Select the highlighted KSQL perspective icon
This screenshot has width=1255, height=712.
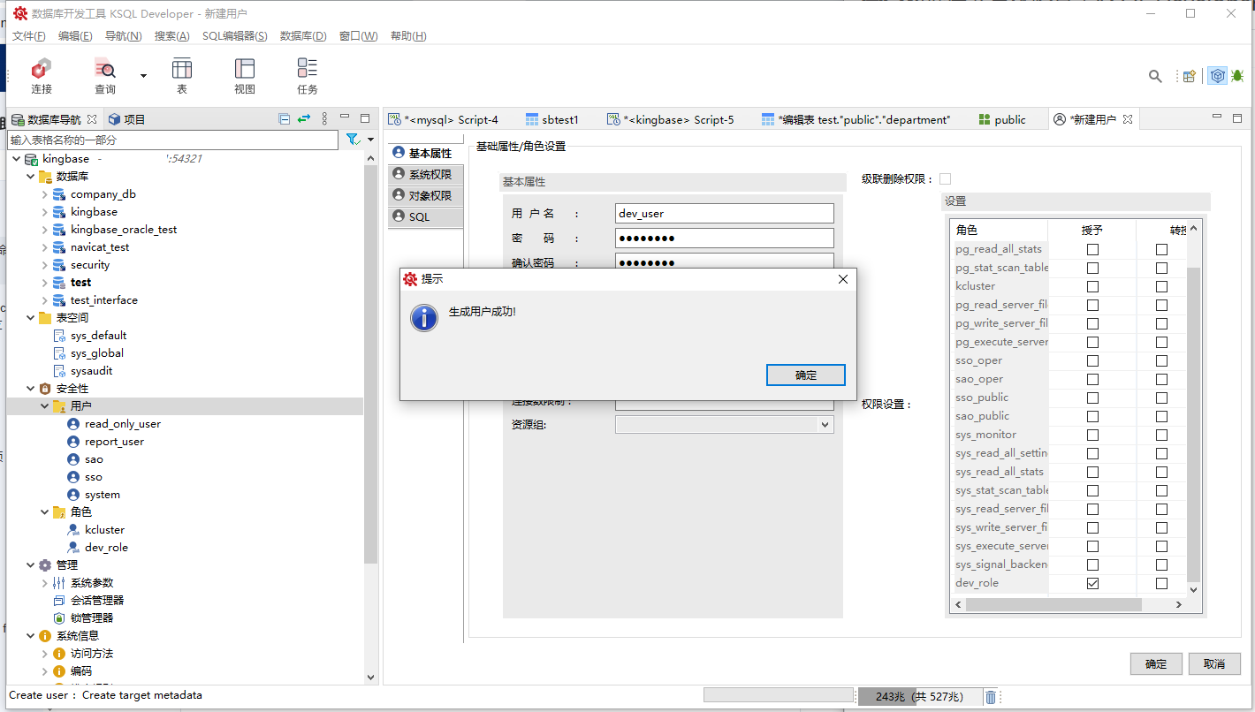click(x=1218, y=76)
